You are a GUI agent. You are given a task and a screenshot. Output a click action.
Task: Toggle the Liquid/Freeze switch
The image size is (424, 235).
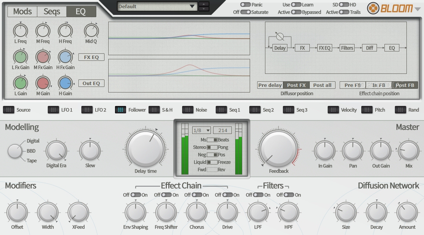pyautogui.click(x=212, y=162)
